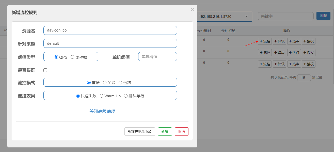Click the 阈值类型 label
The width and height of the screenshot is (334, 152).
tap(26, 57)
